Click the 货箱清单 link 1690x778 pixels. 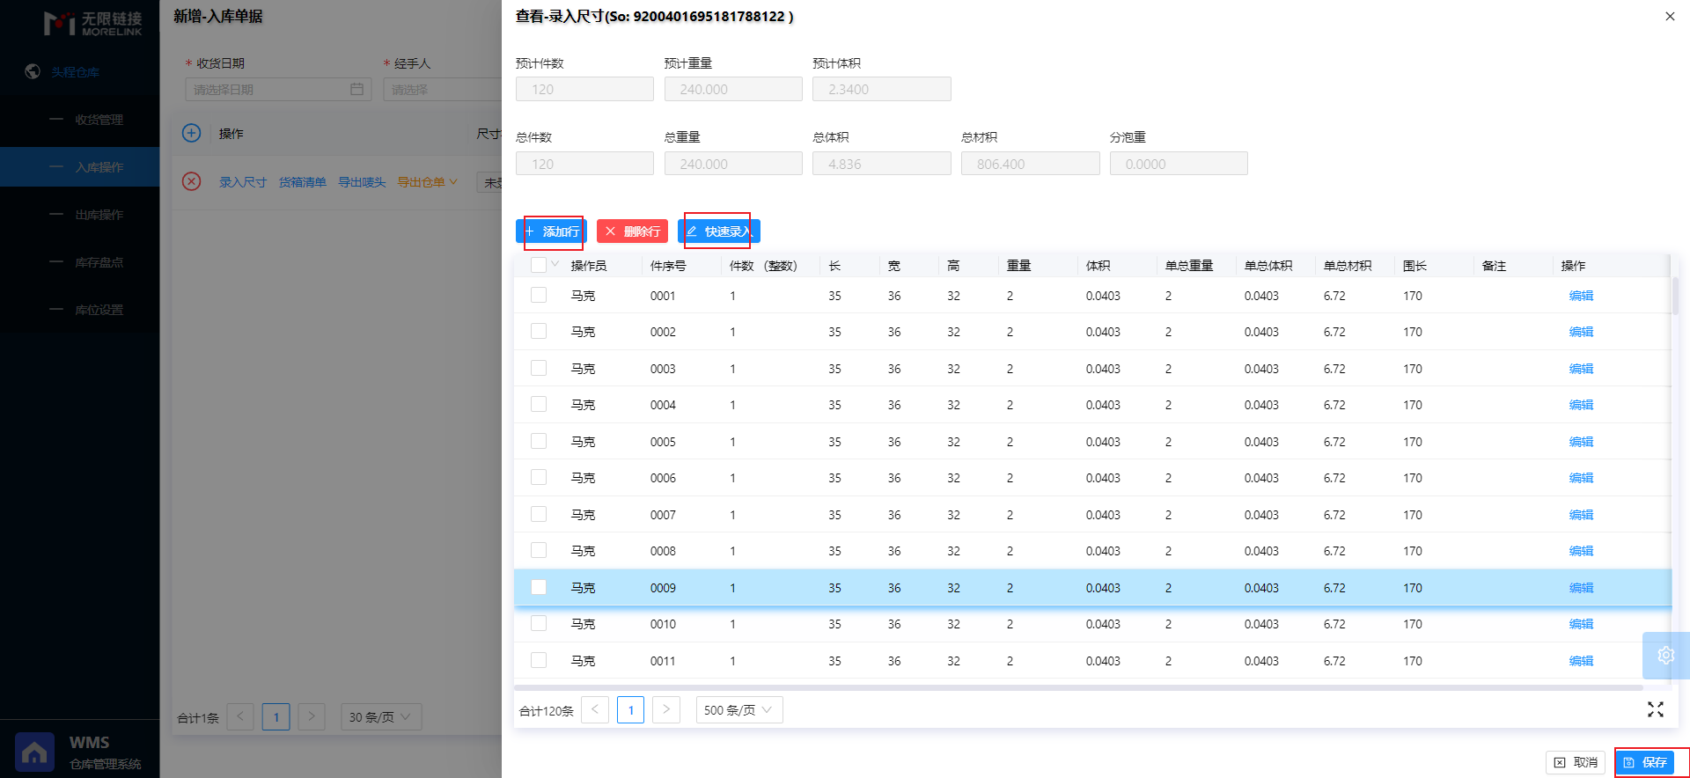click(303, 182)
